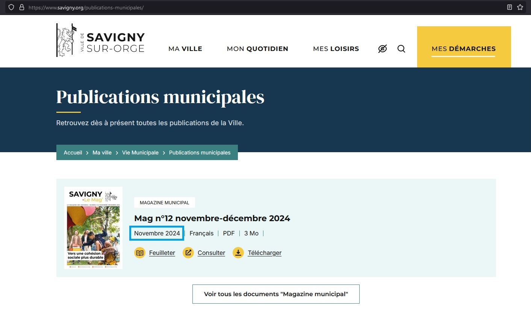Expand the Mon Quotidien menu
Viewport: 531px width, 310px height.
coord(257,49)
